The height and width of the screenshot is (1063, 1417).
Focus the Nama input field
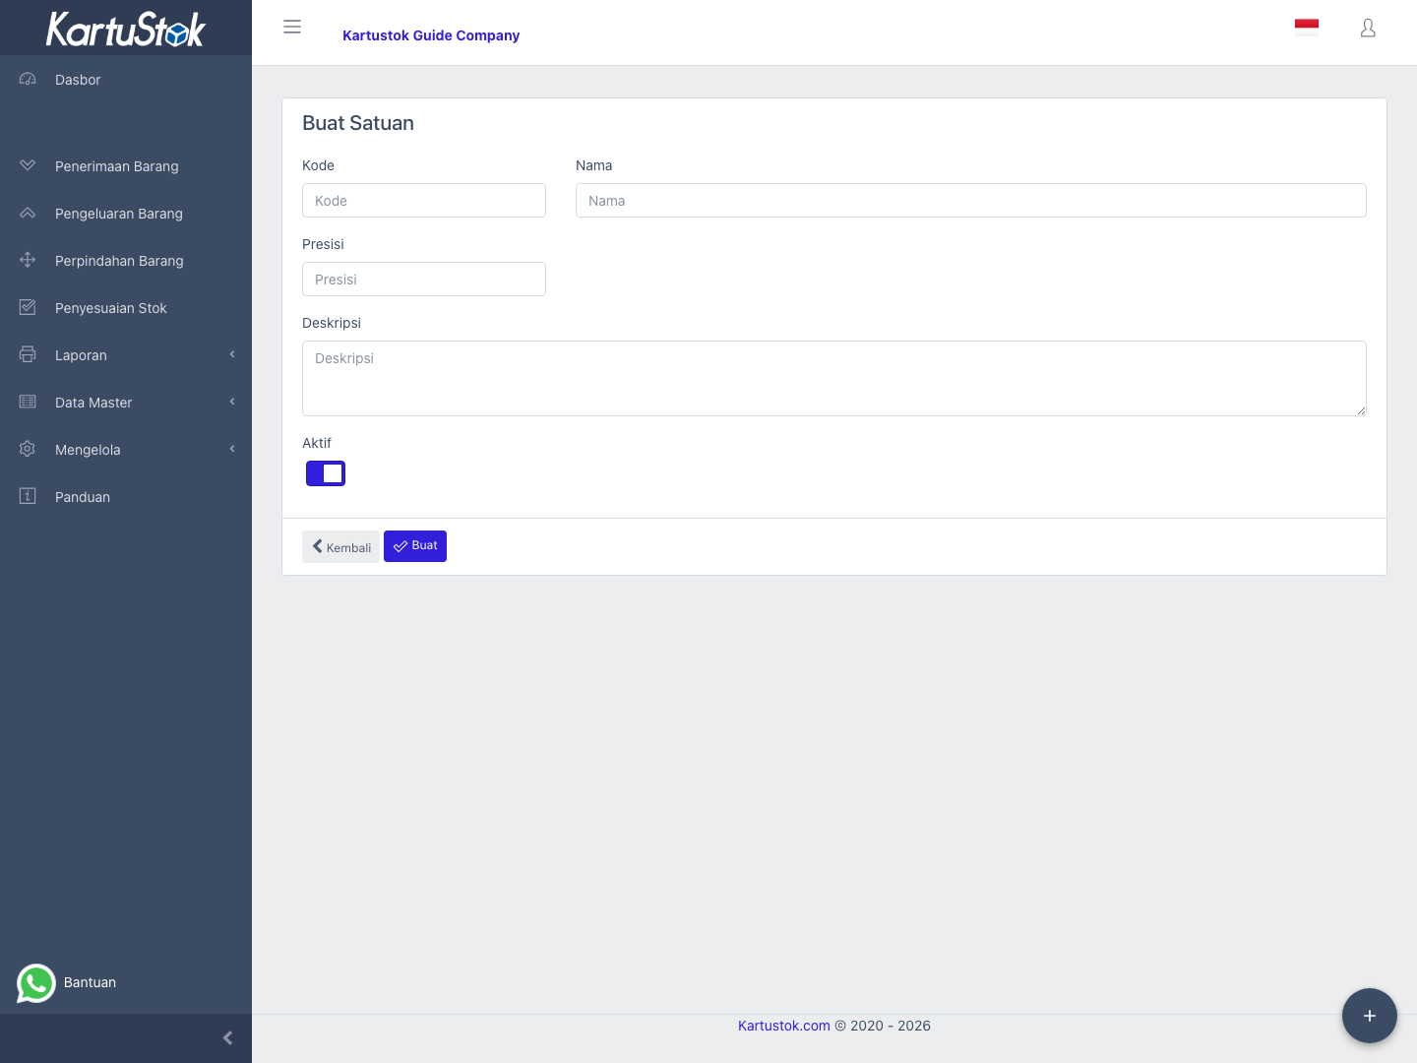coord(971,201)
